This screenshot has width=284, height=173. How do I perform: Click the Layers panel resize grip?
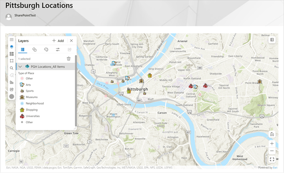click(x=75, y=128)
